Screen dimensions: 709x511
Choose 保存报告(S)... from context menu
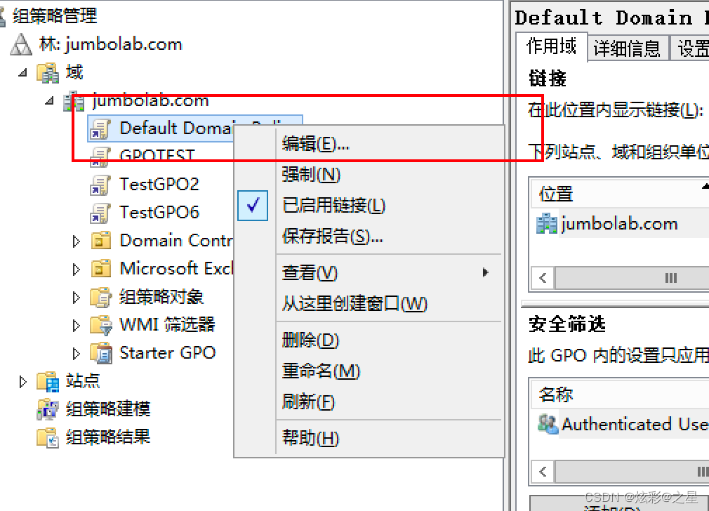[x=369, y=236]
